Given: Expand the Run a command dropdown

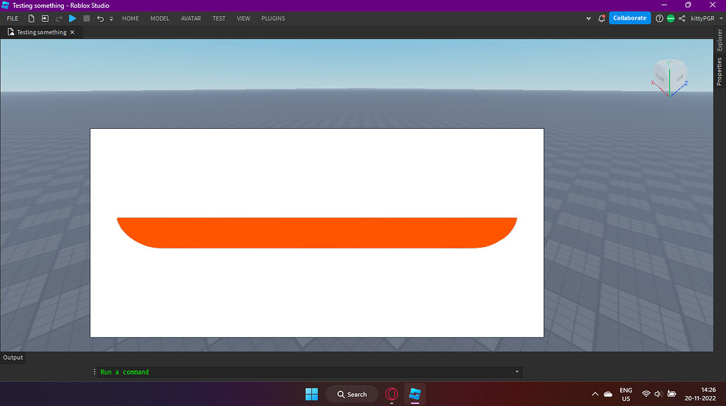Looking at the screenshot, I should tap(517, 372).
